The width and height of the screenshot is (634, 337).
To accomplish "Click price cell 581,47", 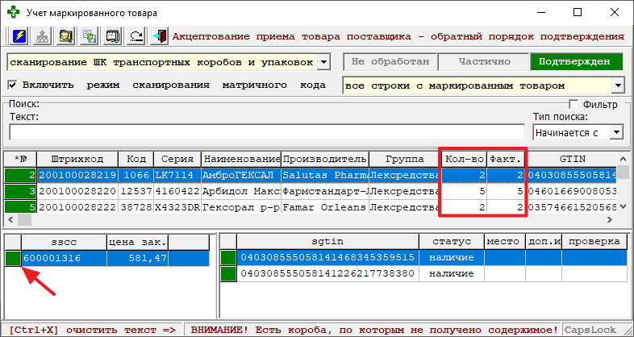I will point(137,258).
